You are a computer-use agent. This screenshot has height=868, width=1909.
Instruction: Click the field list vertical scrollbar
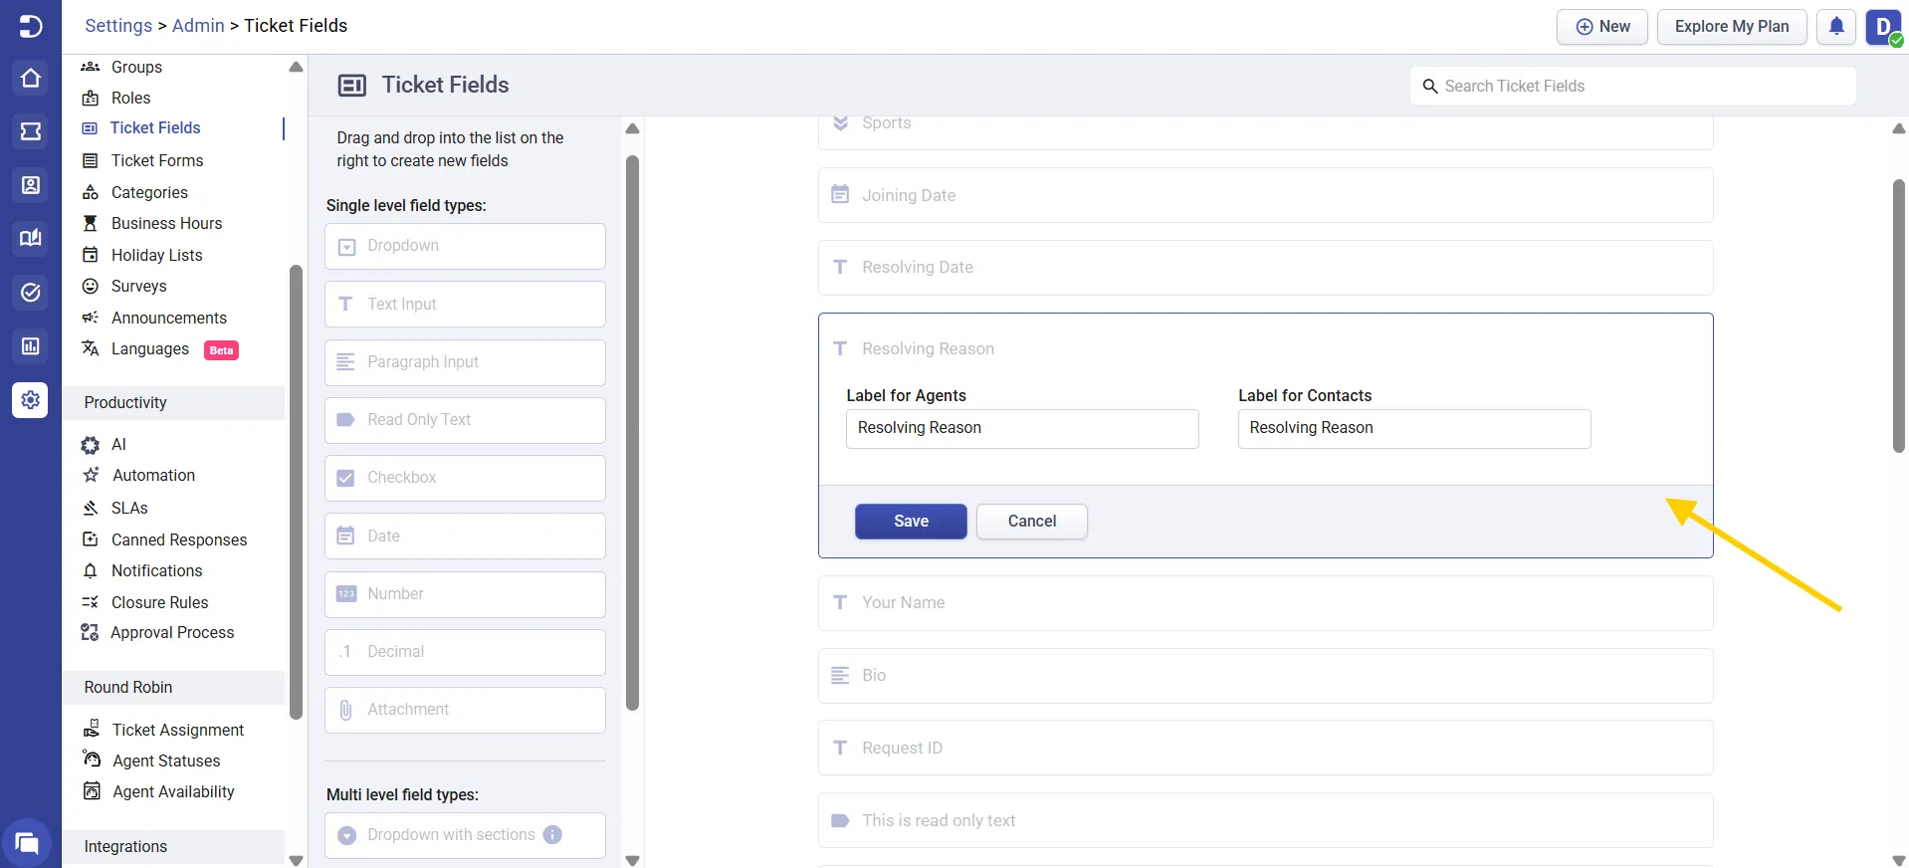[1898, 315]
